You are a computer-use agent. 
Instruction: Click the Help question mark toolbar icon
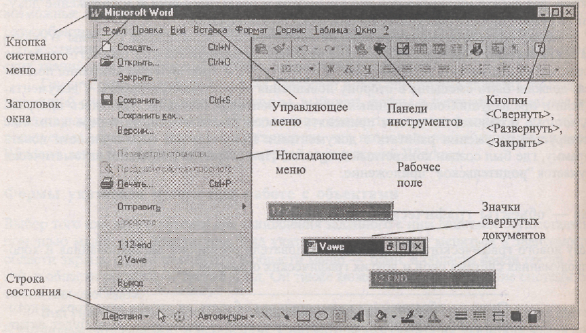[540, 49]
